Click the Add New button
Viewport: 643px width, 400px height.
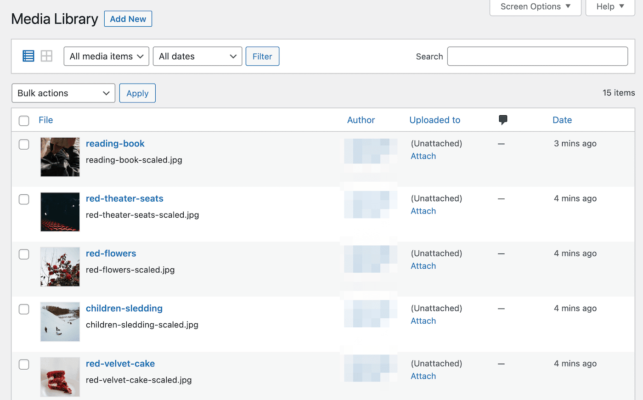(128, 19)
